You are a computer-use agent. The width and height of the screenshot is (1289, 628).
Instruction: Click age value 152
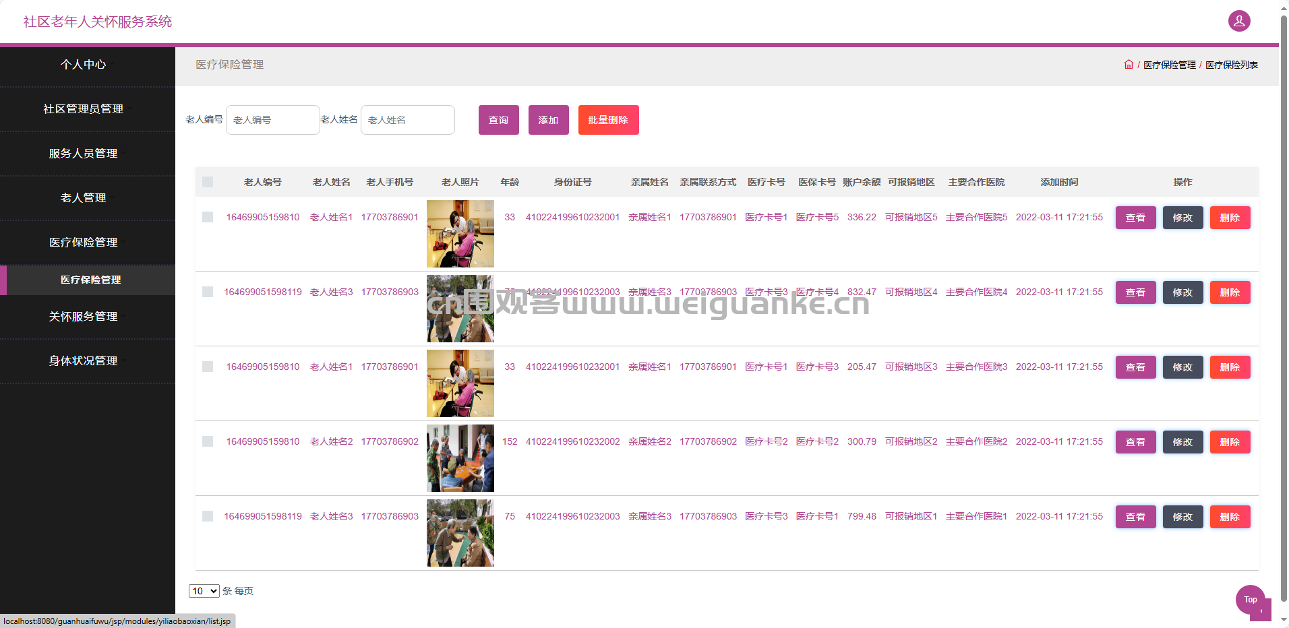[510, 441]
